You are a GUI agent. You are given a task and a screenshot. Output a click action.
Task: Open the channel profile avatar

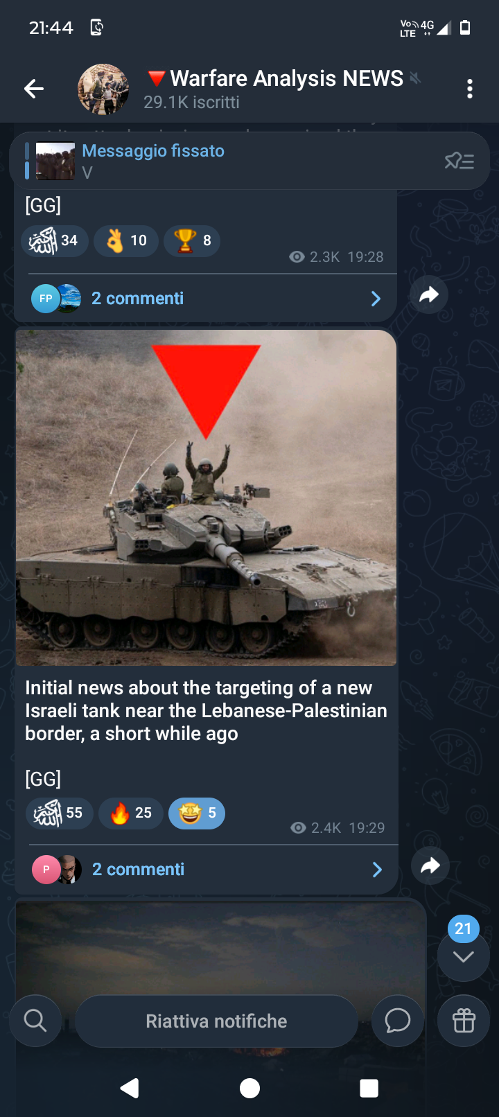[103, 89]
